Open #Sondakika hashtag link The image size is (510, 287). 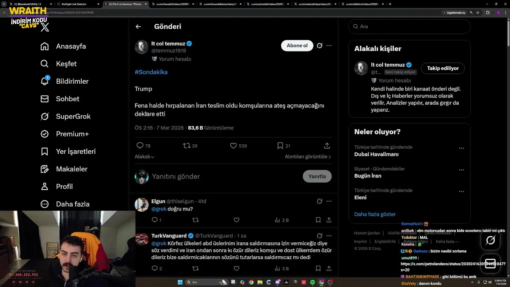(151, 72)
